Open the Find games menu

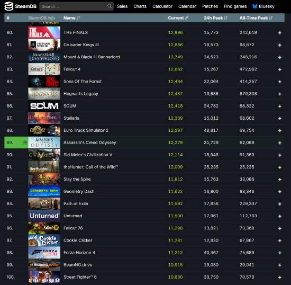click(x=235, y=6)
